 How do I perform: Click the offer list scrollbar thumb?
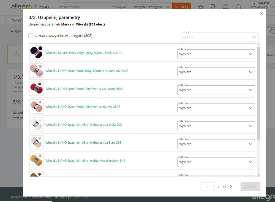point(258,94)
